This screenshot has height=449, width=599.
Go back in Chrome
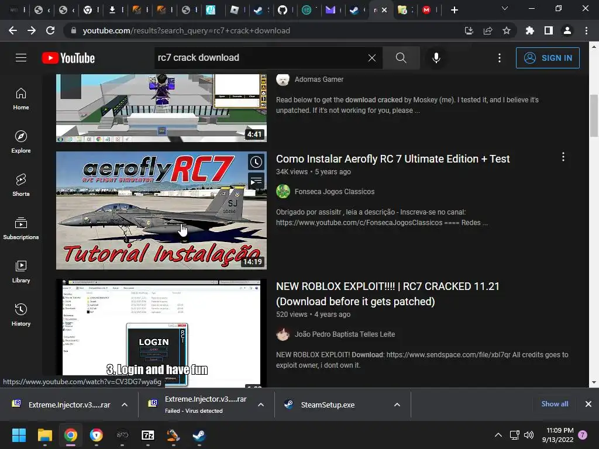point(13,30)
